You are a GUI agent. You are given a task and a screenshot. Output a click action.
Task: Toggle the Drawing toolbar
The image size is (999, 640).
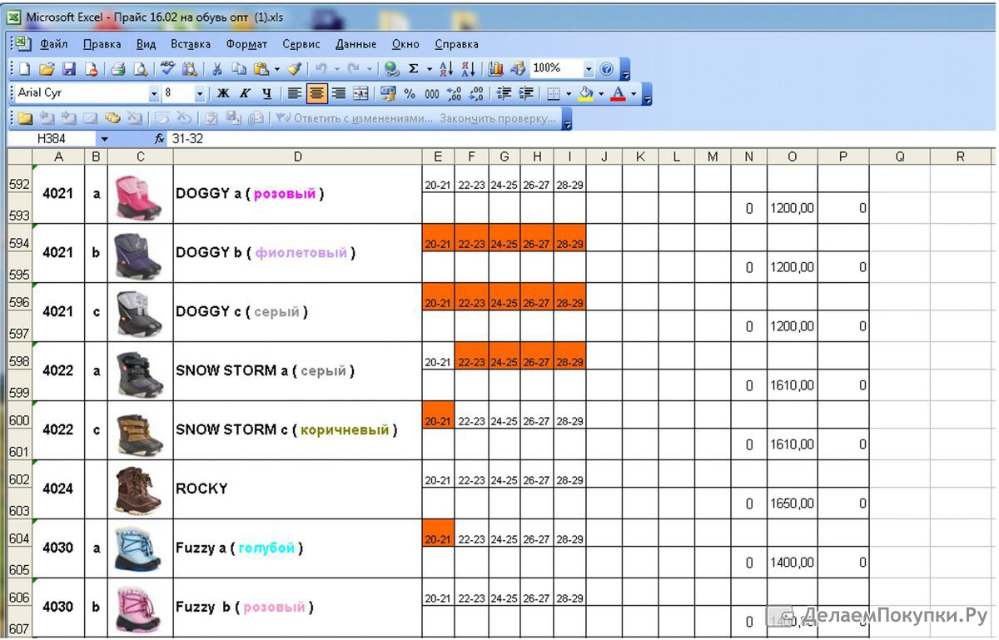(519, 69)
